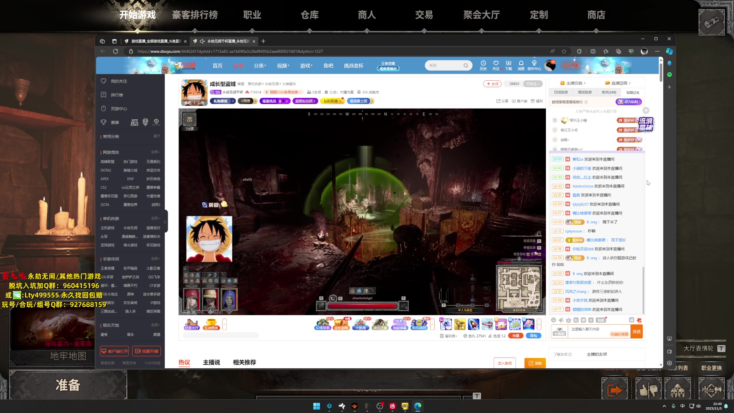Click the 友邻 add button

click(492, 84)
